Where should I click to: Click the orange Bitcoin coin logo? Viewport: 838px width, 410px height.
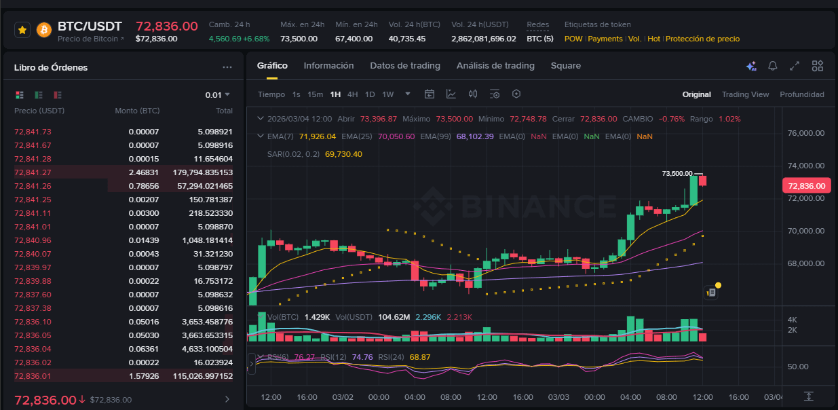click(x=43, y=31)
